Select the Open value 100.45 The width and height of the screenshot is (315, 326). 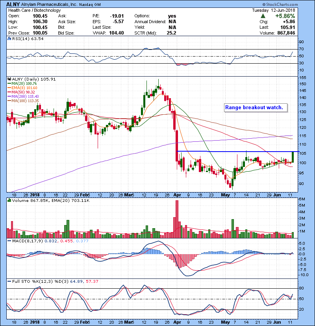40,16
